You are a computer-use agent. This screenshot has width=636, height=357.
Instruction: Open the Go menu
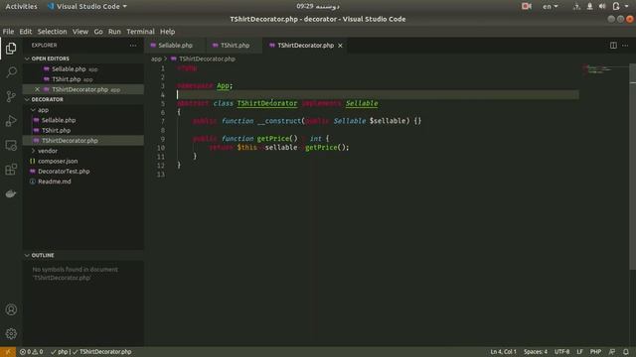(98, 32)
